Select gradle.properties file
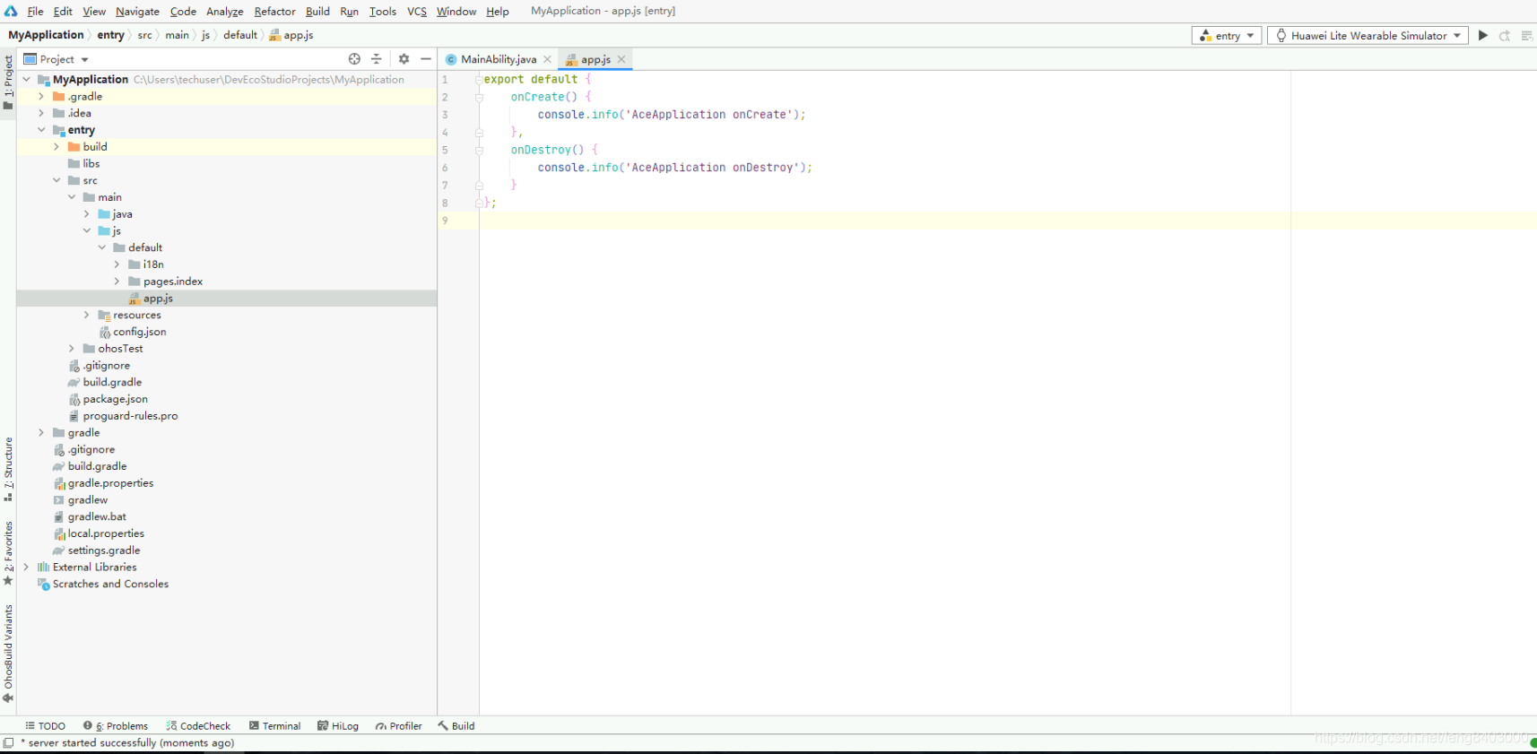This screenshot has width=1537, height=754. (110, 483)
